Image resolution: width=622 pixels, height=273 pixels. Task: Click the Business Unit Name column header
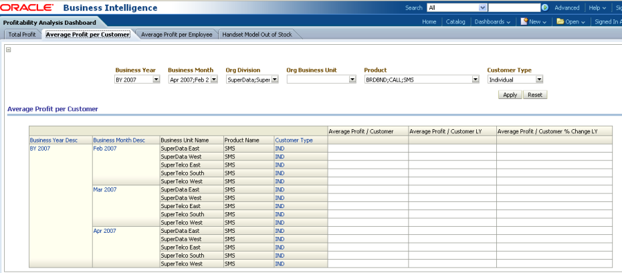[x=185, y=140]
